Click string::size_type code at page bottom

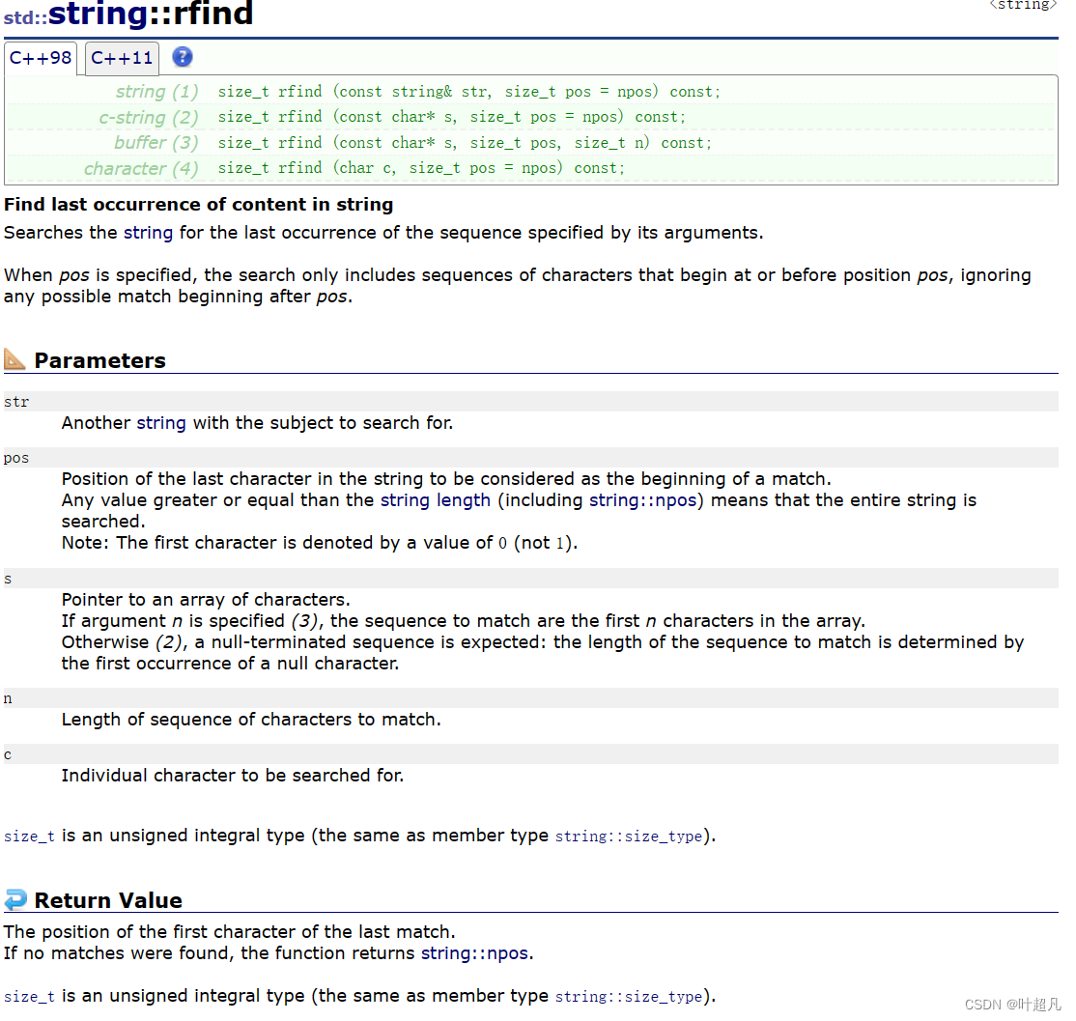click(x=629, y=996)
